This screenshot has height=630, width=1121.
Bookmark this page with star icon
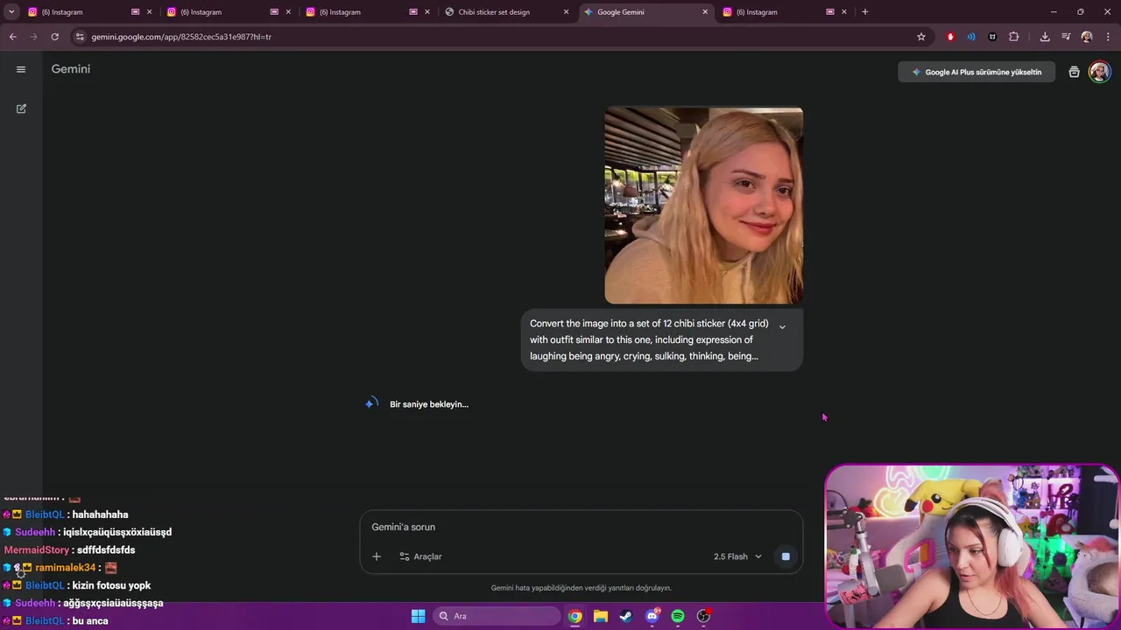click(921, 37)
